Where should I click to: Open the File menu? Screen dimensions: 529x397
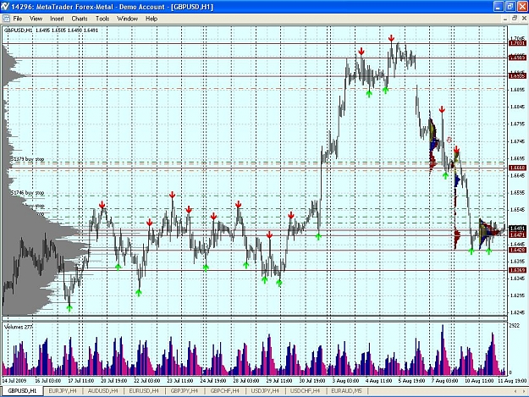[18, 19]
